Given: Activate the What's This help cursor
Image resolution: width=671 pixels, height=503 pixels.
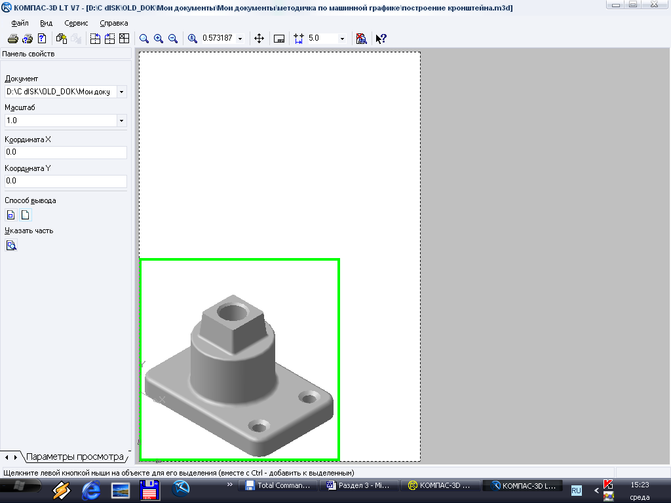Looking at the screenshot, I should coord(381,39).
